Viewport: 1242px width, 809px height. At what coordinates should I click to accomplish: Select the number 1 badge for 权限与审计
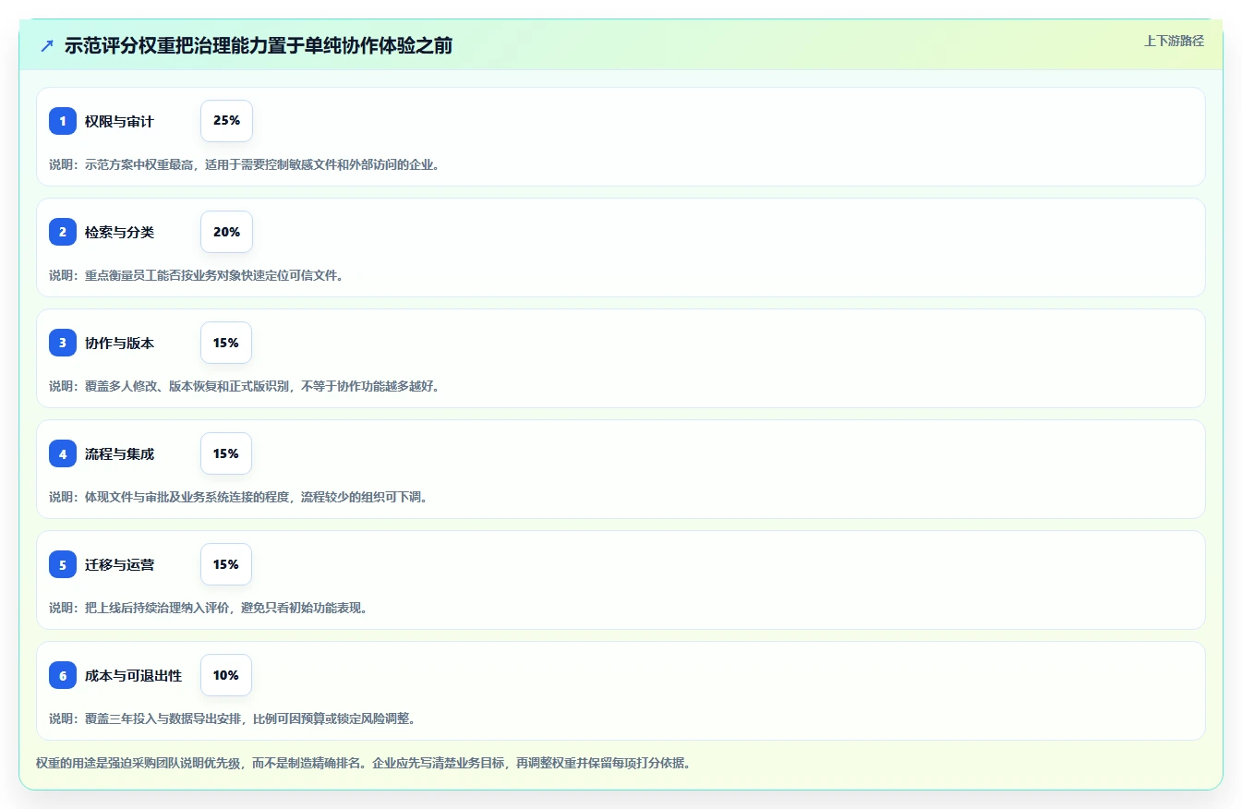click(x=63, y=121)
